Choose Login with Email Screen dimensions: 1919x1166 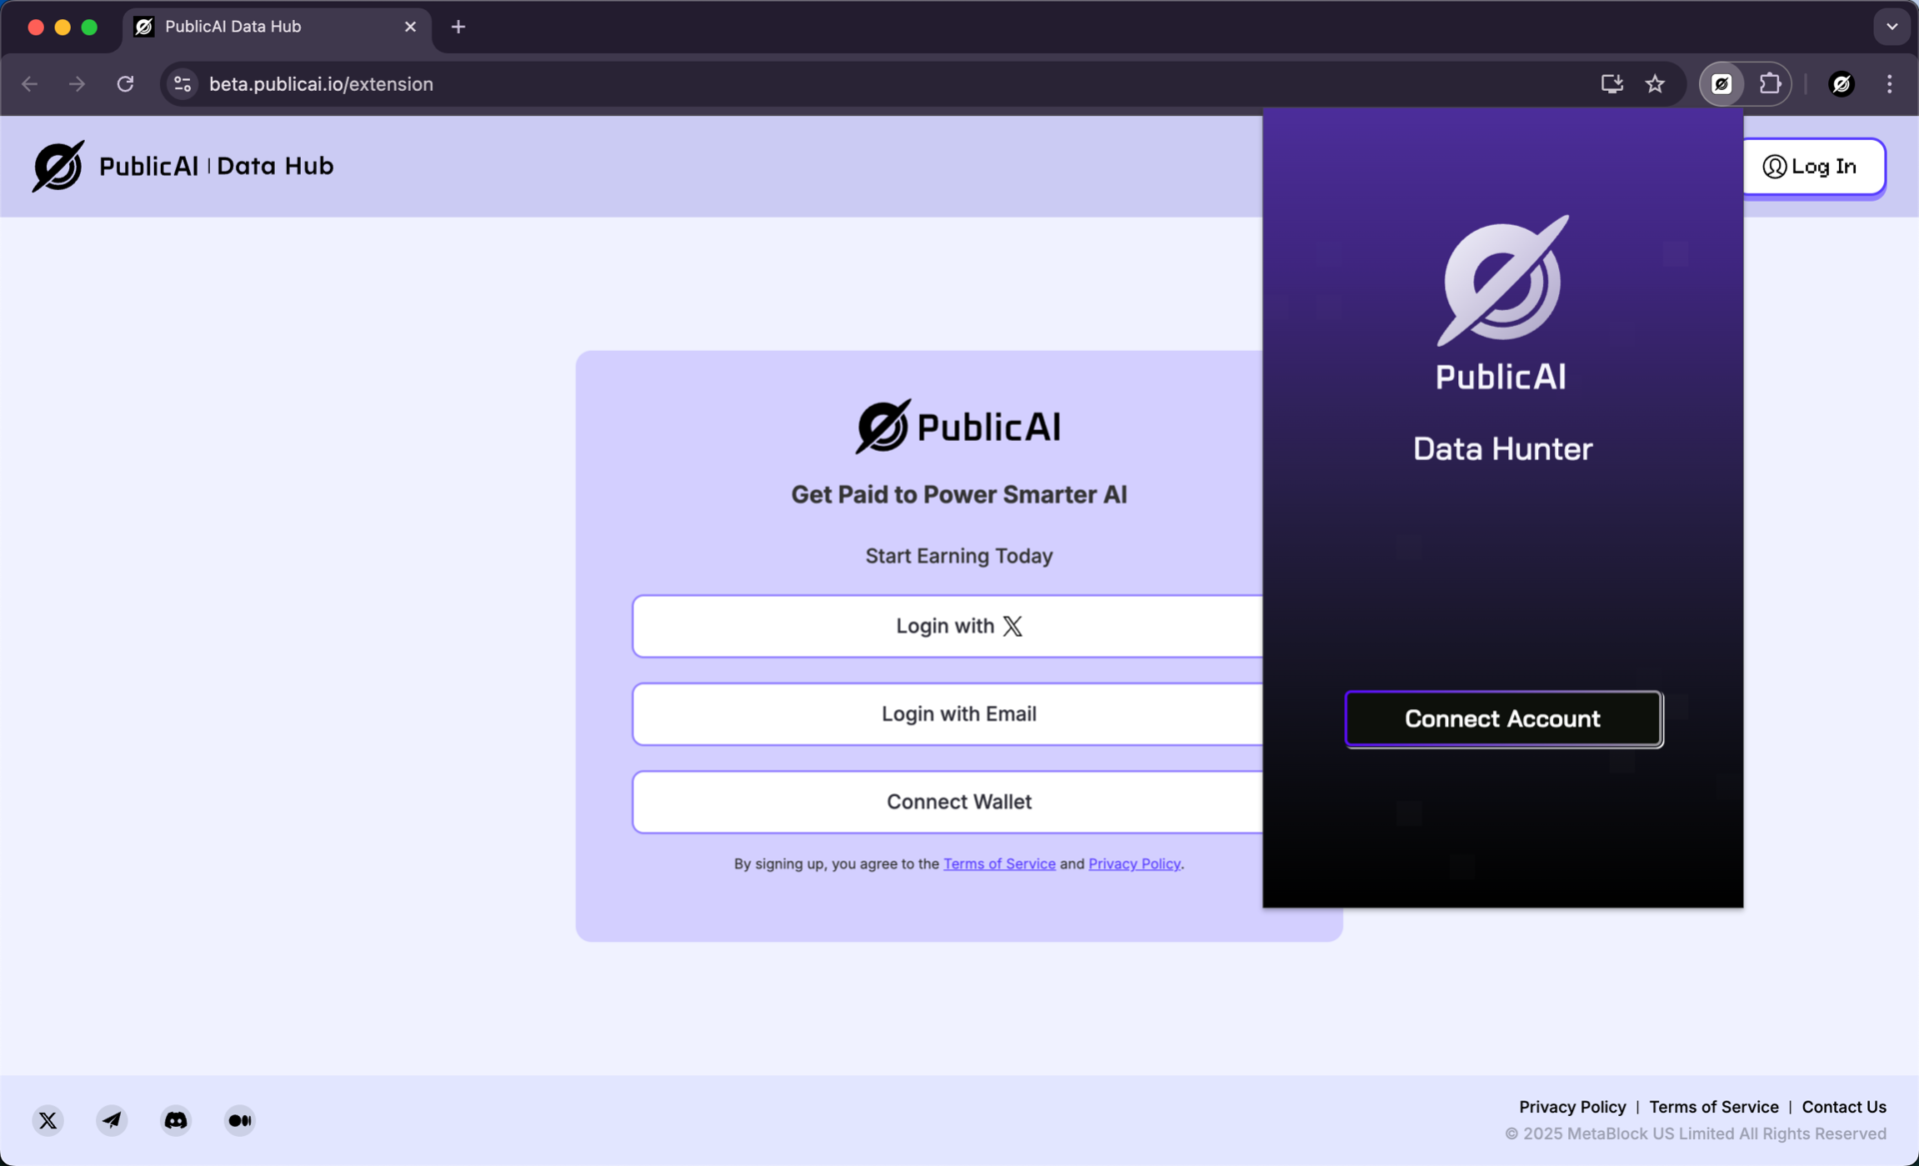[x=948, y=714]
